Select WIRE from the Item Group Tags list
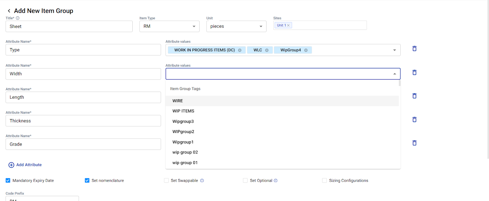Screen dimensions: 489x201 coord(178,101)
